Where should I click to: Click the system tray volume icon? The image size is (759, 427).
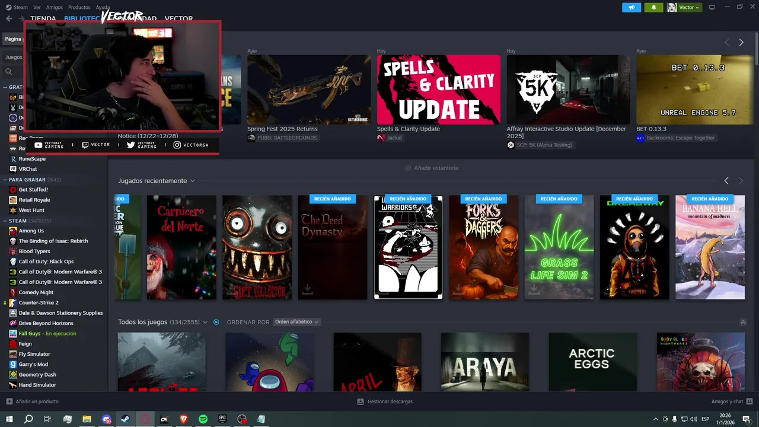coord(694,419)
